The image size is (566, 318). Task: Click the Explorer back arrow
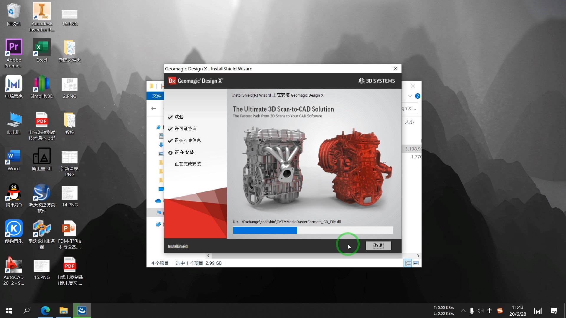tap(154, 108)
